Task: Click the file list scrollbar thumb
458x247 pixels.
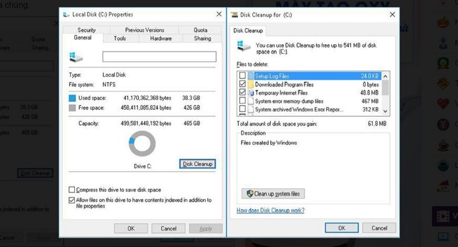Action: tap(385, 88)
